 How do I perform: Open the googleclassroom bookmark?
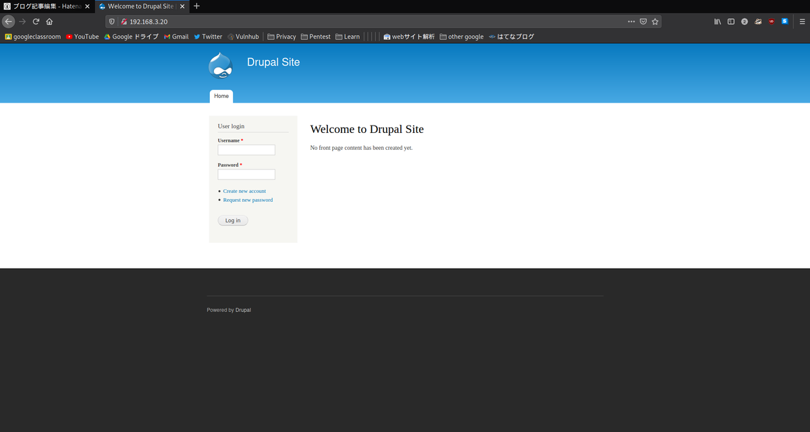click(33, 36)
